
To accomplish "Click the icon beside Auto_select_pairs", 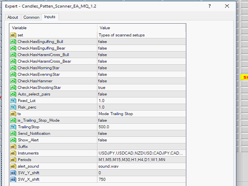I will pos(13,94).
